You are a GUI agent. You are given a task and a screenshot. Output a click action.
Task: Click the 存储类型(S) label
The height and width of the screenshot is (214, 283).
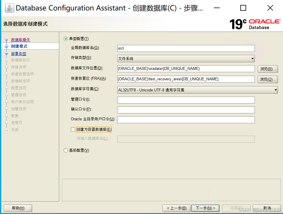[81, 57]
